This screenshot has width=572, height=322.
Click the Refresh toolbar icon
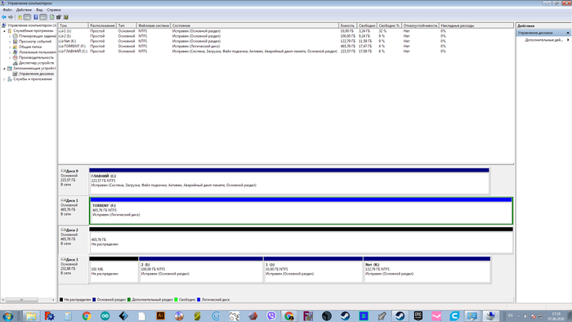pyautogui.click(x=51, y=17)
